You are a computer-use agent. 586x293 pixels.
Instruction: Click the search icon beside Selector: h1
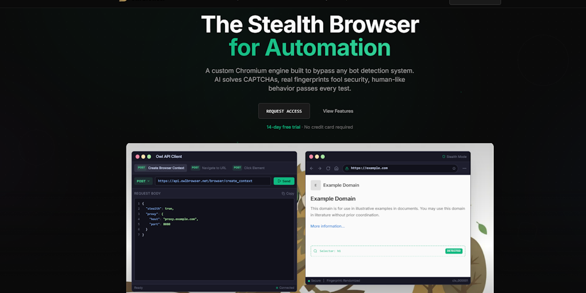pos(315,251)
